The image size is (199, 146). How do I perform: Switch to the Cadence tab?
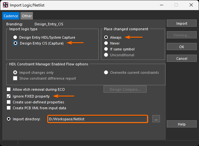click(x=11, y=16)
